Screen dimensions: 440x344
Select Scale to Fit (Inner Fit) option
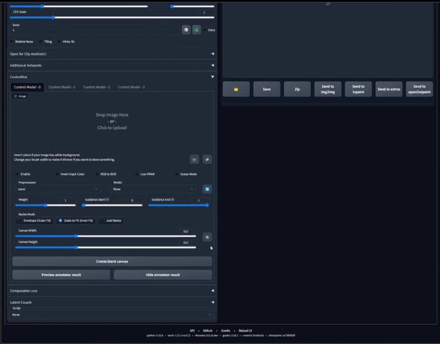click(x=75, y=220)
